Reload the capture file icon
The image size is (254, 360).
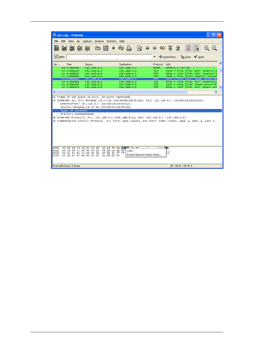tap(121, 48)
